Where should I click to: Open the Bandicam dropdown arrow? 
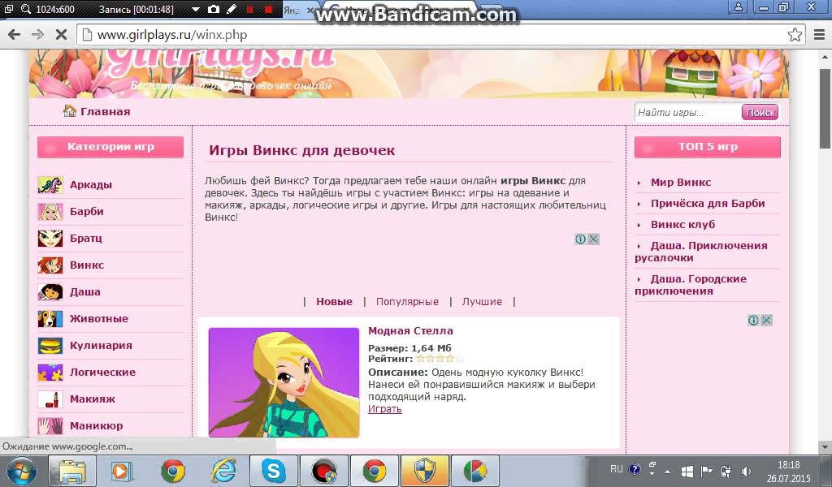pyautogui.click(x=196, y=10)
